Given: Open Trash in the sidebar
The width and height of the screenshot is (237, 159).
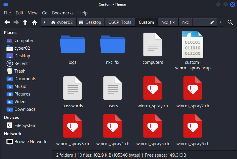Looking at the screenshot, I should tap(20, 71).
